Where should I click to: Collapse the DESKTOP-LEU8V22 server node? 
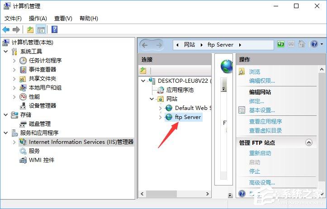tap(143, 81)
